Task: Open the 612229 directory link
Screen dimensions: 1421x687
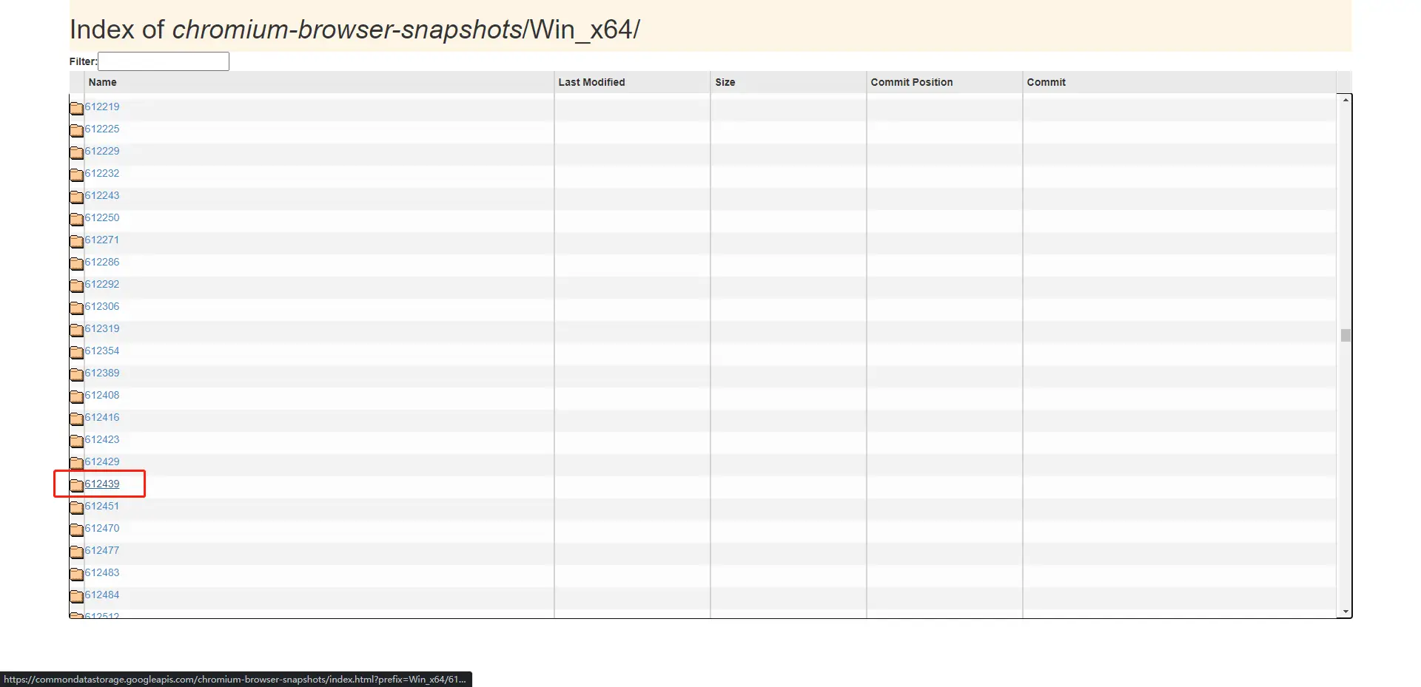Action: pos(102,151)
